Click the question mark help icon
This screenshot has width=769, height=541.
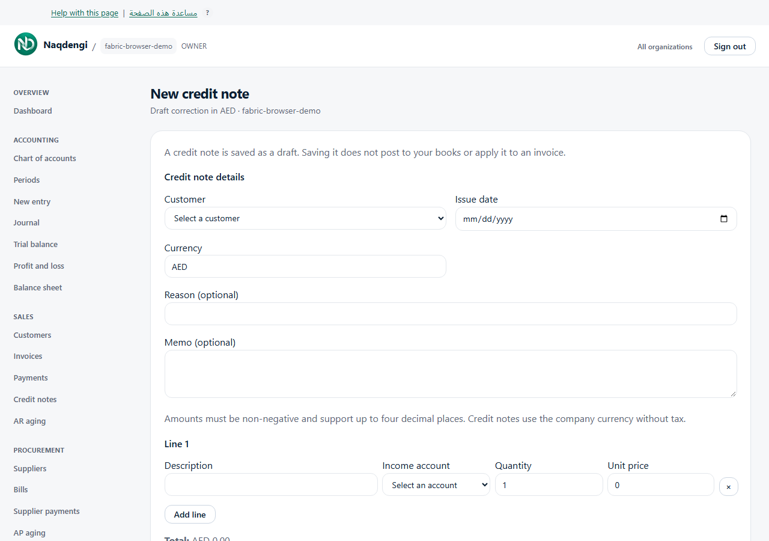pos(207,13)
